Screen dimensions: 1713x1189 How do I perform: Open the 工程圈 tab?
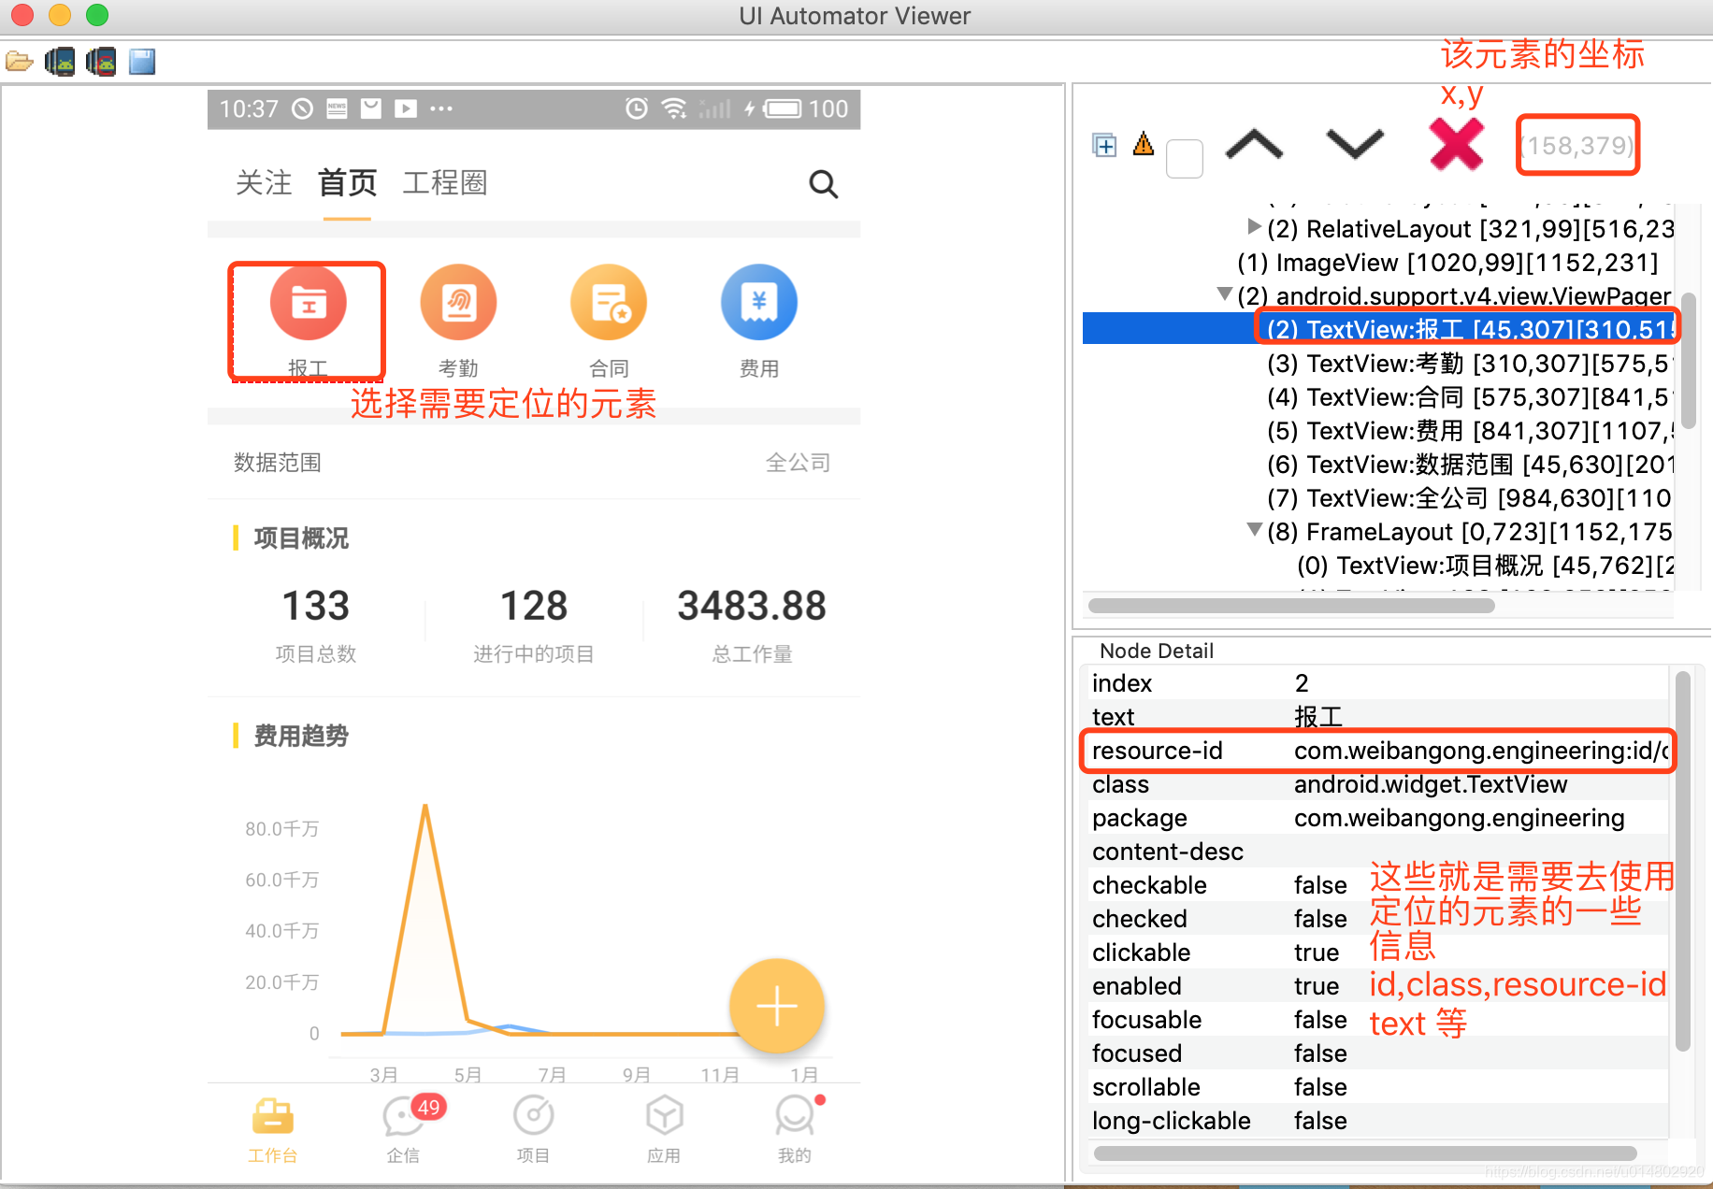tap(445, 182)
